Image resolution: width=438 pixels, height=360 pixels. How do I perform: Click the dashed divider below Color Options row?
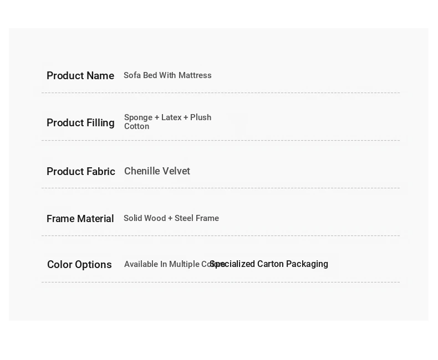tap(221, 282)
